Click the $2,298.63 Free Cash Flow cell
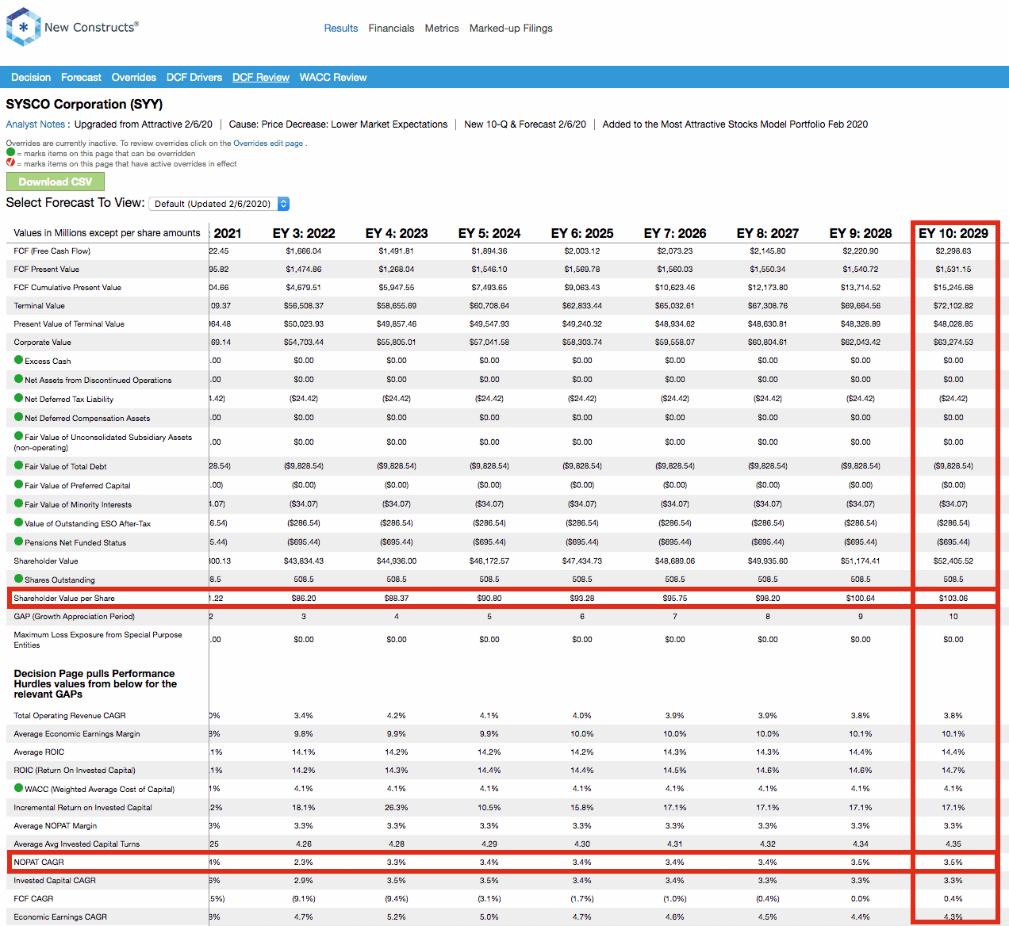1009x926 pixels. pos(953,251)
